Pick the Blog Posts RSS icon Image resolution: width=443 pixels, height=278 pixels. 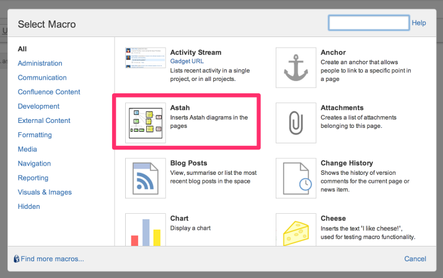pos(146,178)
